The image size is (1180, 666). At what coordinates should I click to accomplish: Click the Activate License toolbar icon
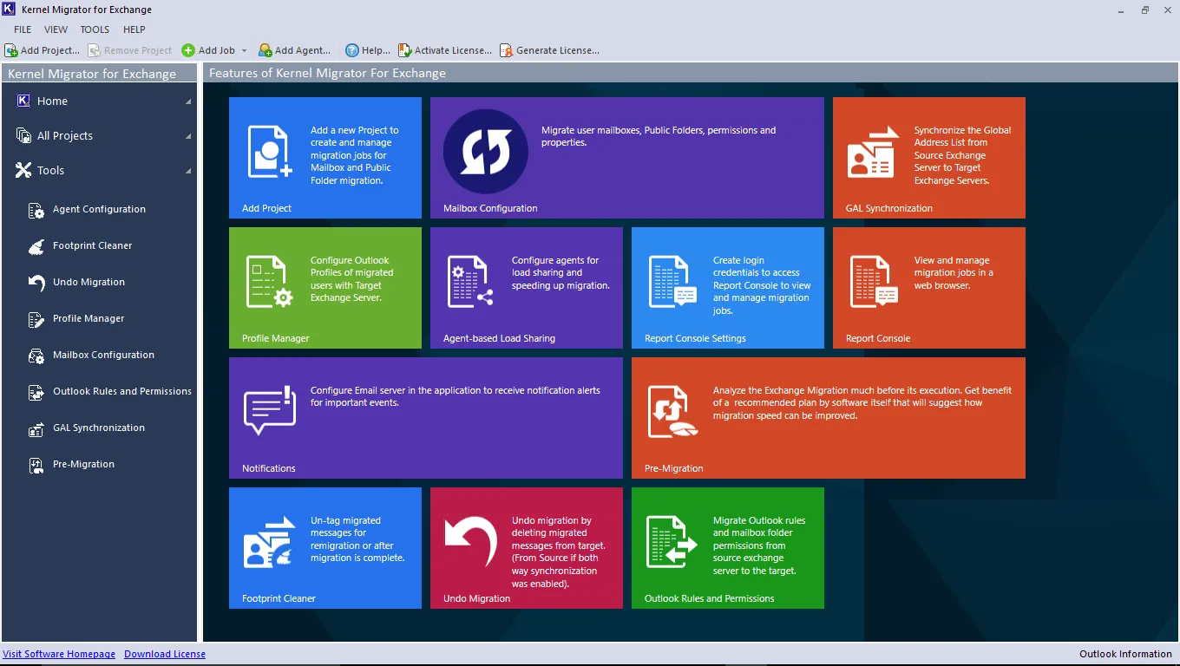[404, 50]
